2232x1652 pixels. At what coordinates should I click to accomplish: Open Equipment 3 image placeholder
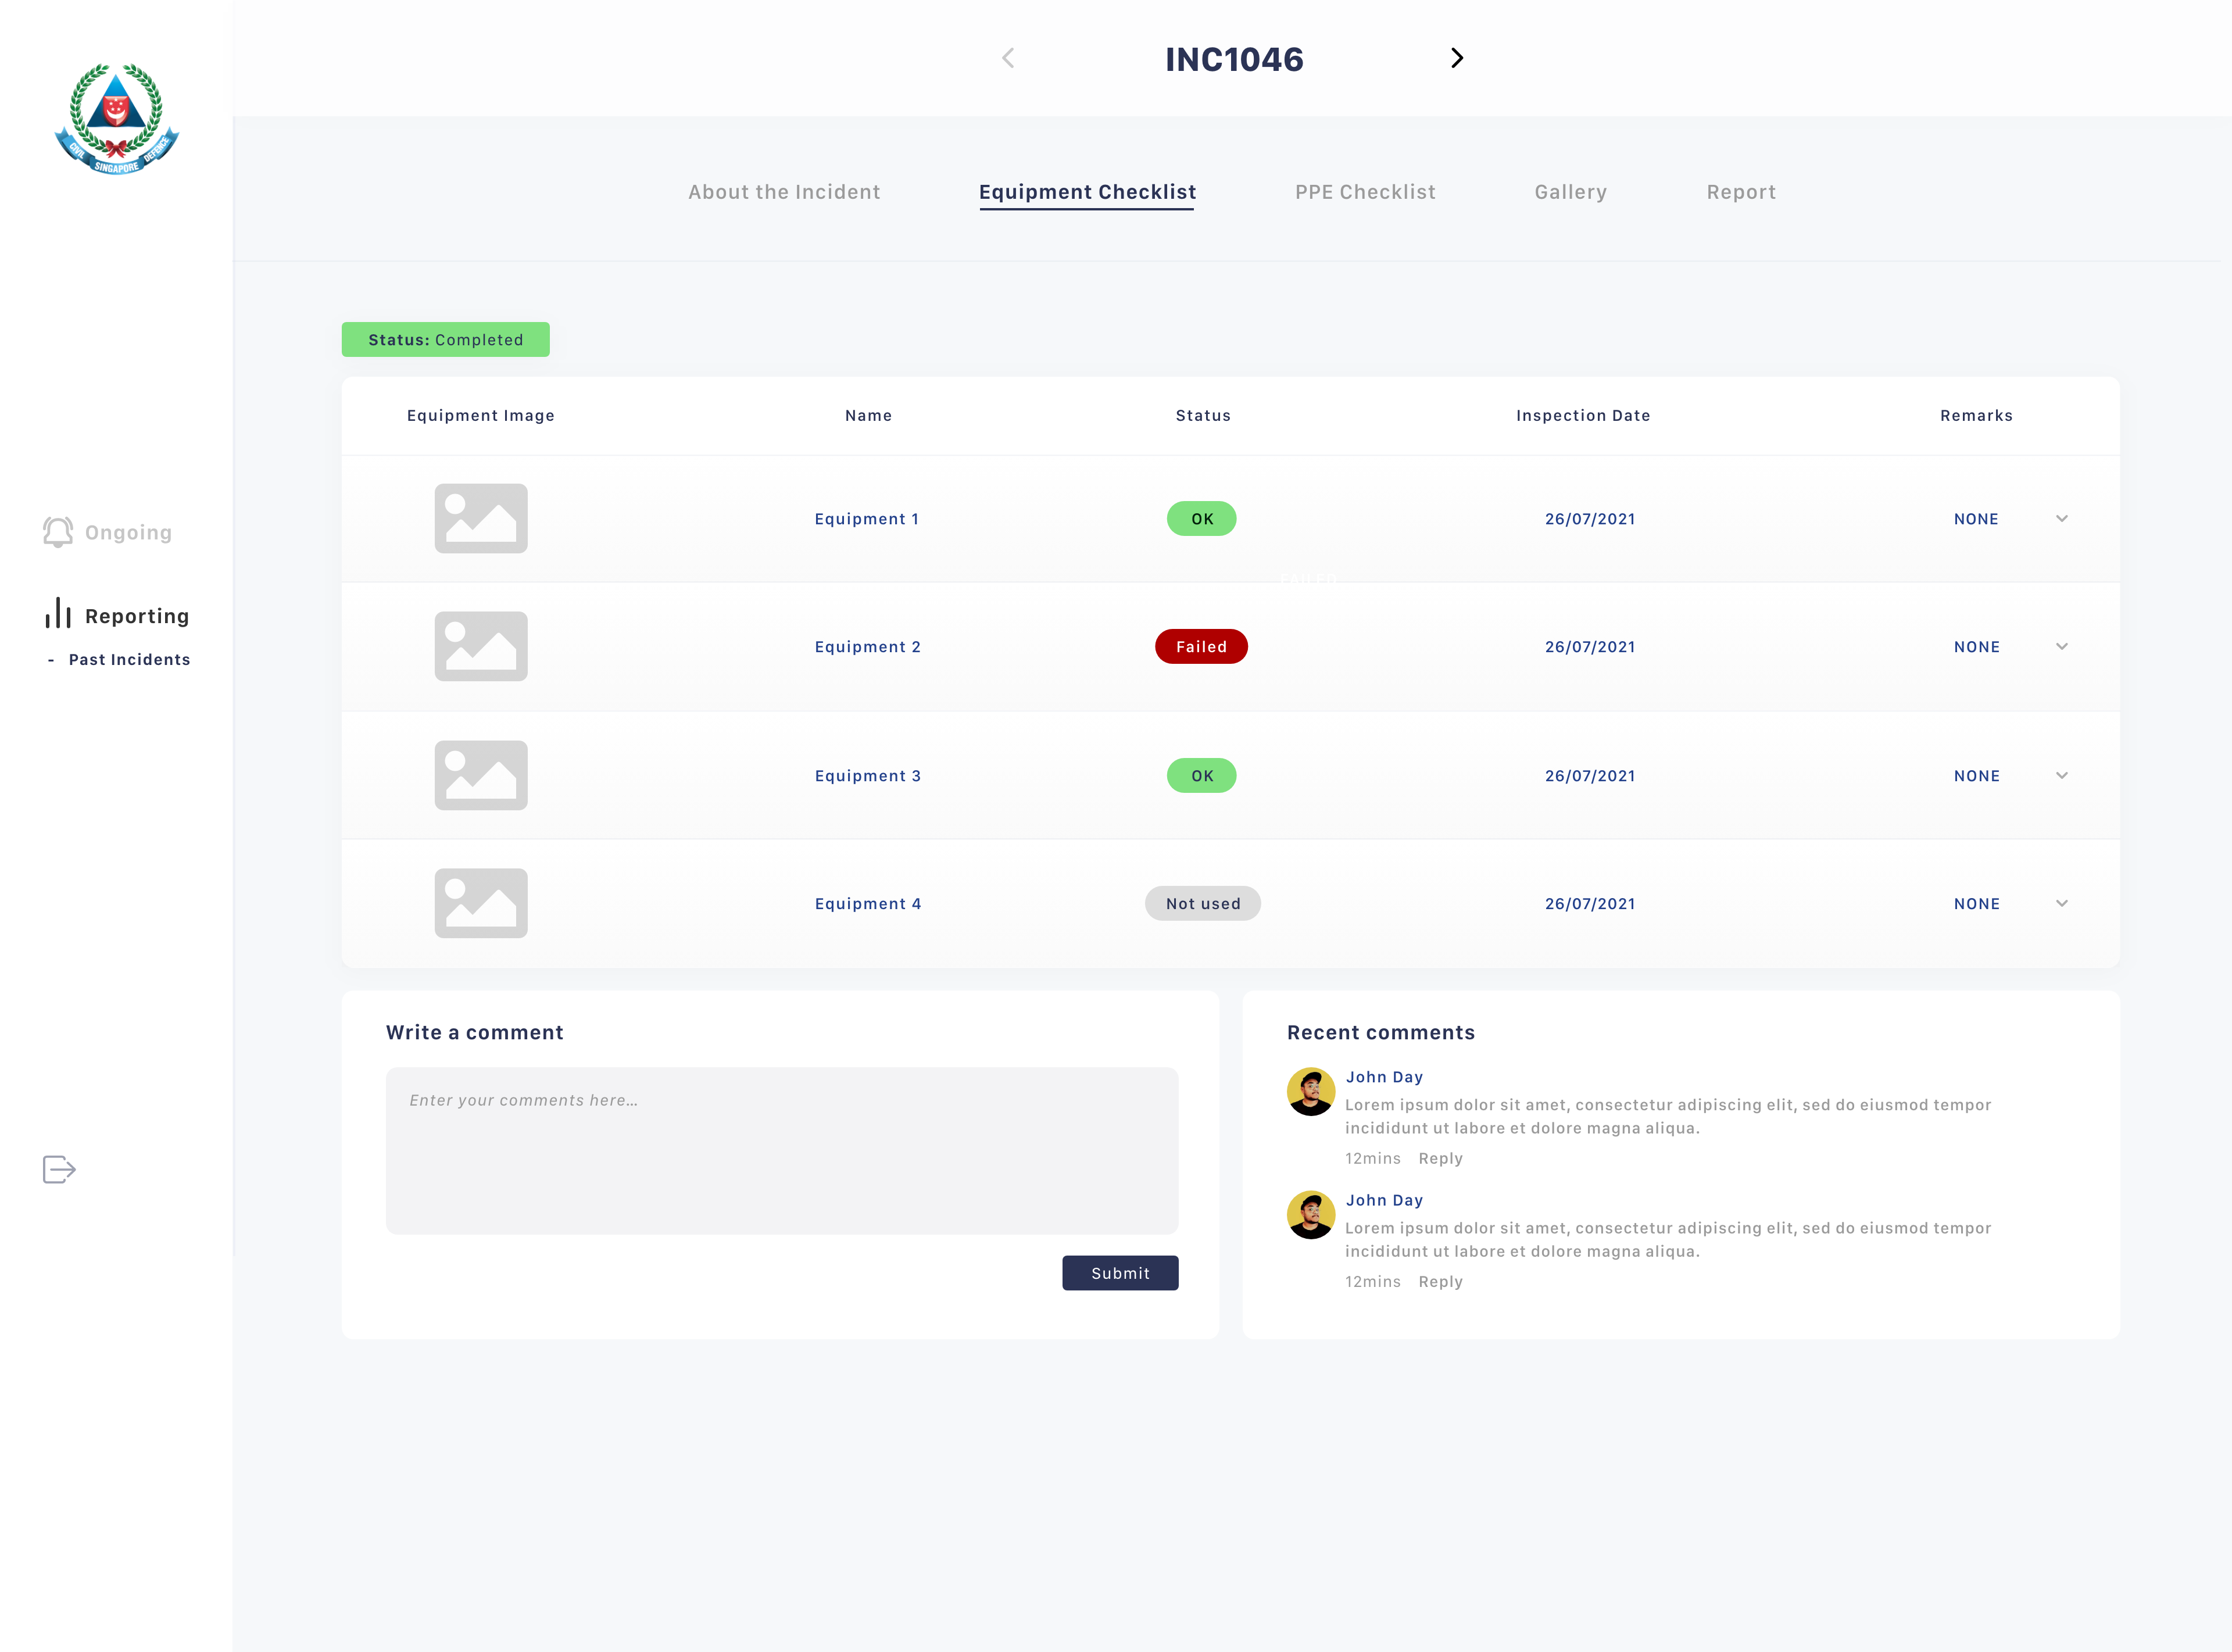481,775
